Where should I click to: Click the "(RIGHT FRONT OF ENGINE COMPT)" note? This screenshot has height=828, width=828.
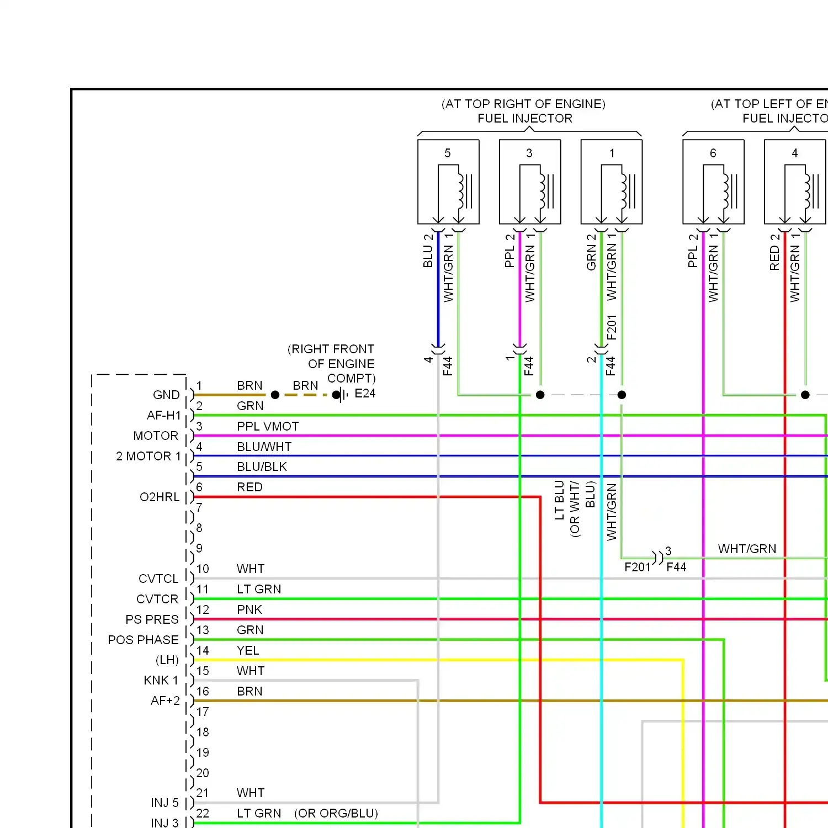331,364
